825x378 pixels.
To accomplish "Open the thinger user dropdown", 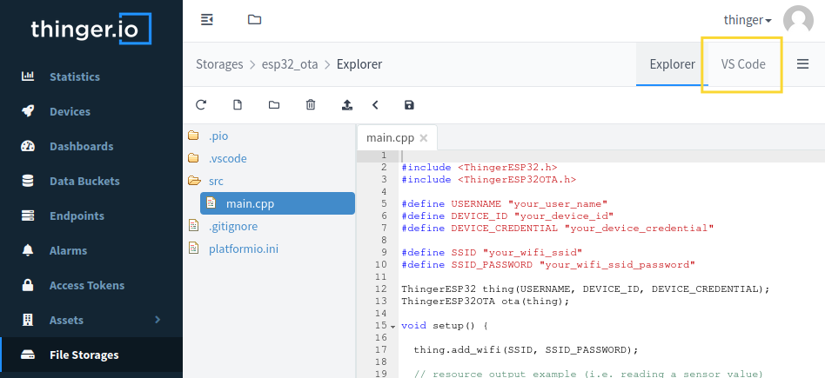I will tap(748, 21).
